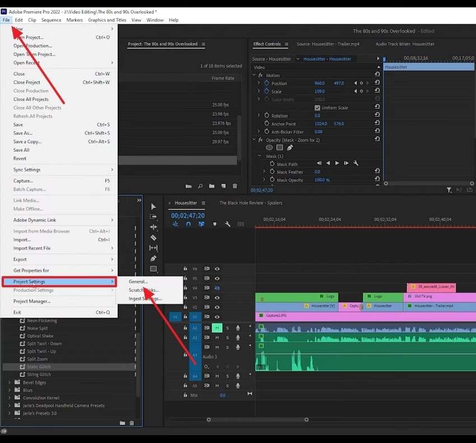This screenshot has height=443, width=476.
Task: Delete custom items in Effects panel trash
Action: click(132, 423)
